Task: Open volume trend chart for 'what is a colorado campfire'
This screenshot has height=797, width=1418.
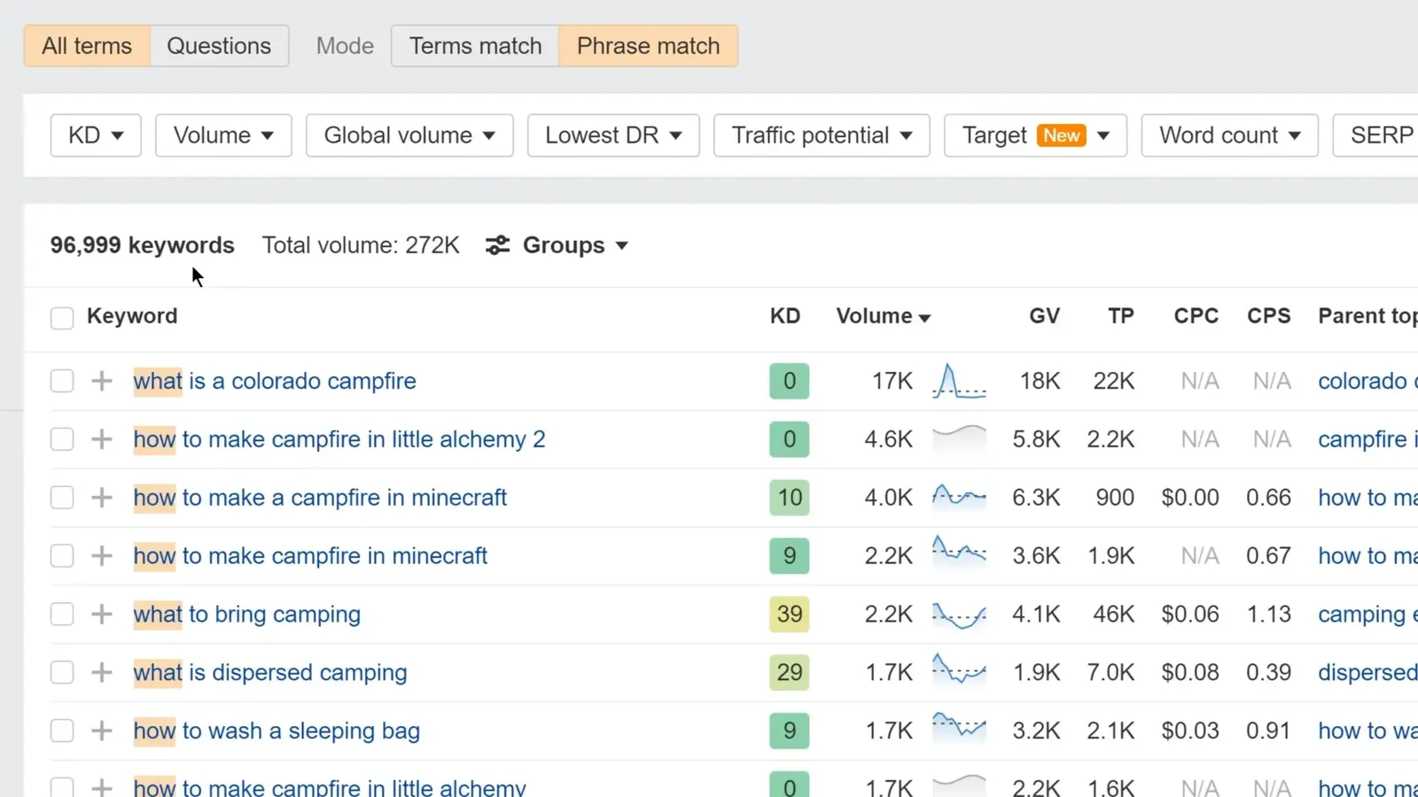Action: [x=959, y=382]
